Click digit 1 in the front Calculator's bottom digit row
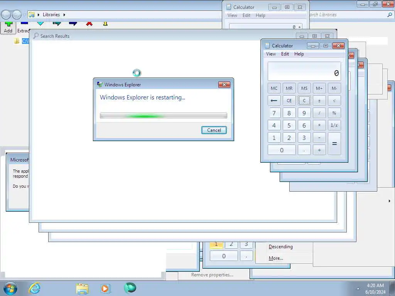395x296 pixels. pos(274,138)
